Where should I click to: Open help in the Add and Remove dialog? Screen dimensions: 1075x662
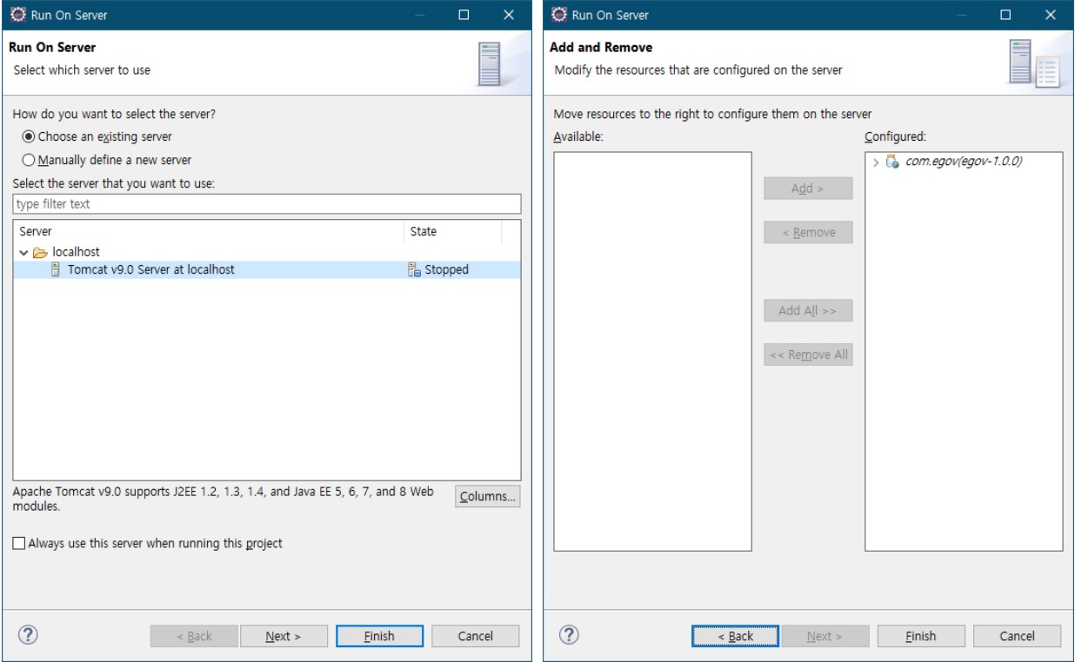(569, 635)
